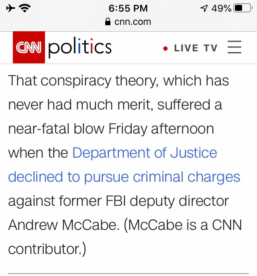The height and width of the screenshot is (276, 257).
Task: Follow the "Department of Justice" link
Action: [145, 153]
